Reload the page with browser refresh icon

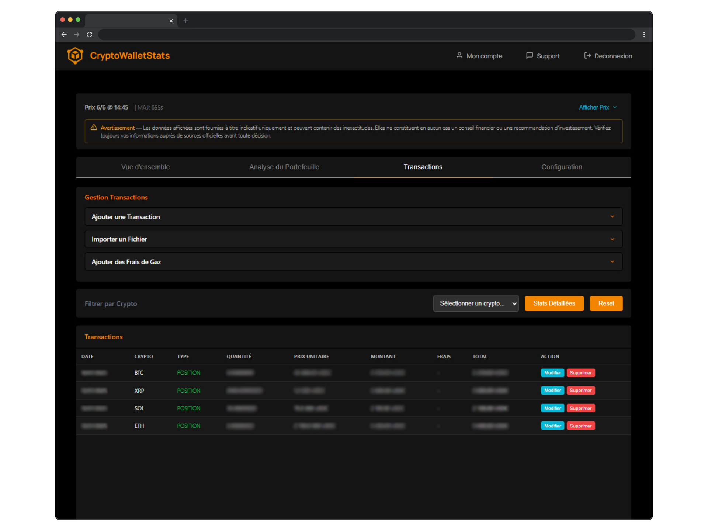coord(89,34)
